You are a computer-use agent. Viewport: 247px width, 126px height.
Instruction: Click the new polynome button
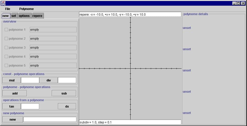13,119
